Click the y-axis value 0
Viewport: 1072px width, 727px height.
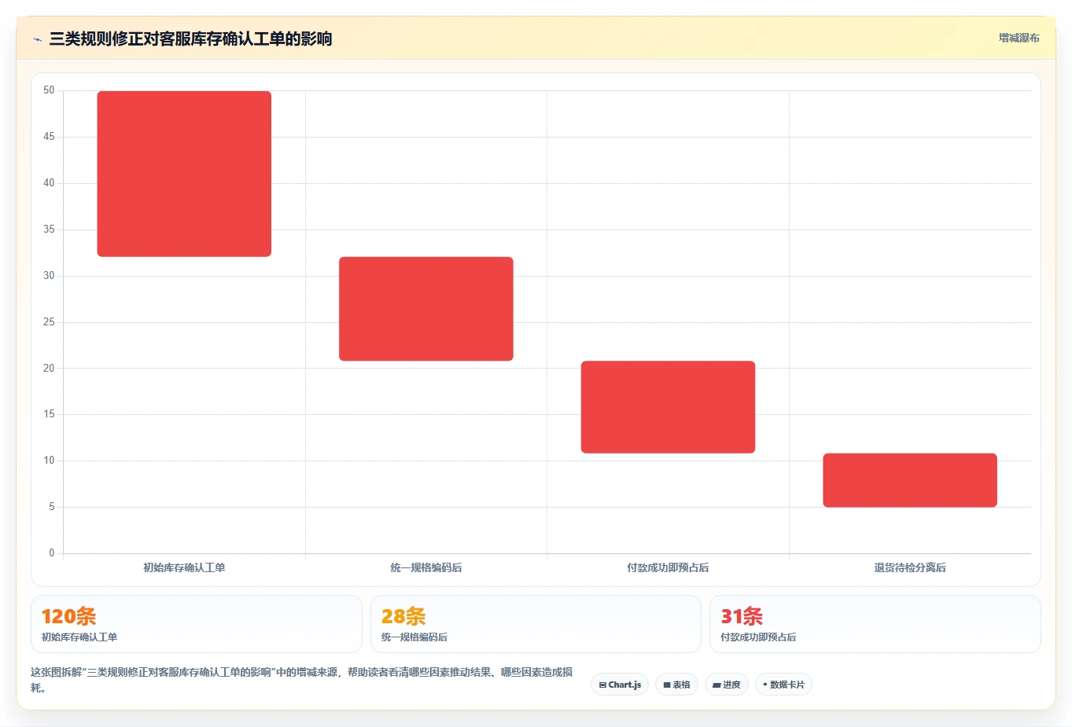click(x=52, y=553)
